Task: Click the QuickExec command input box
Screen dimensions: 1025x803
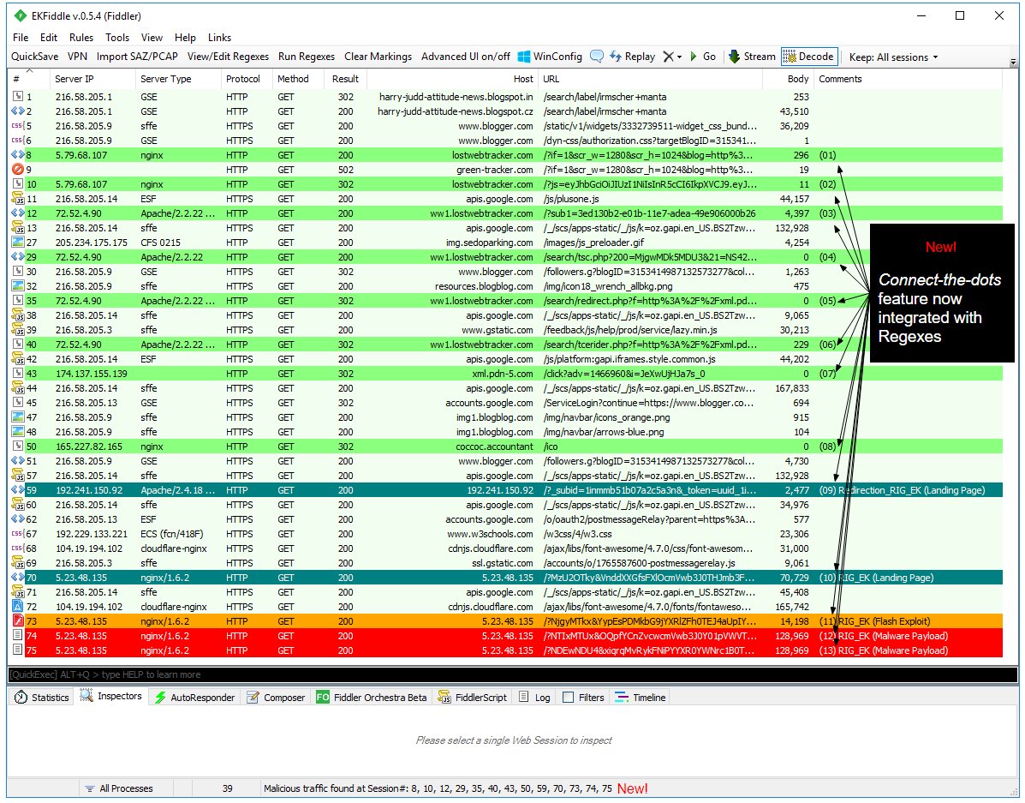Action: point(512,674)
